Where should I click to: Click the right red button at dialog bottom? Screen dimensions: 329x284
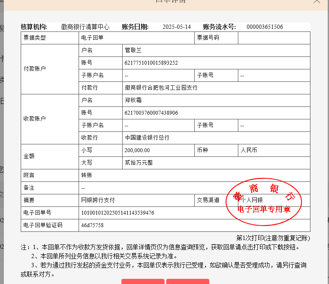[x=188, y=281]
